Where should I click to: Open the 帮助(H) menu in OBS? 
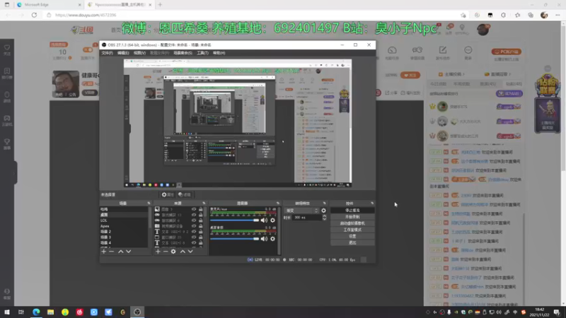click(x=219, y=53)
